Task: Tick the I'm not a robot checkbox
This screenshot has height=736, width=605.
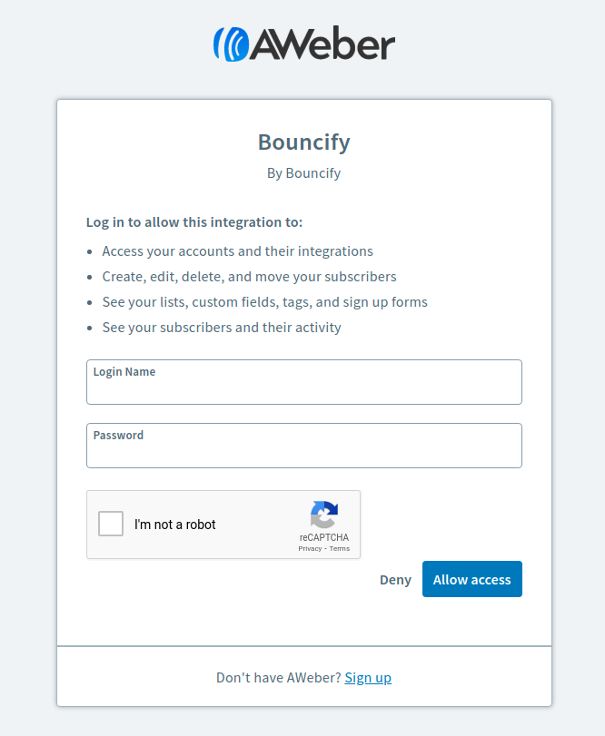Action: click(111, 524)
